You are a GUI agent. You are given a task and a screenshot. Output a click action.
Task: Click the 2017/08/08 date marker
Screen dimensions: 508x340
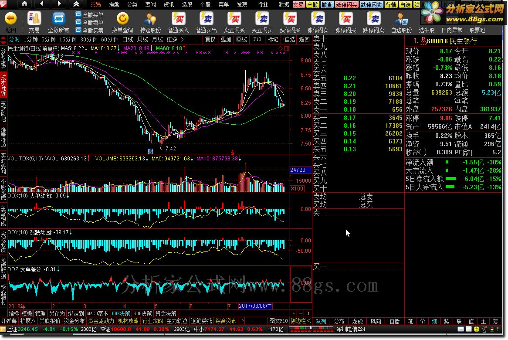click(255, 306)
